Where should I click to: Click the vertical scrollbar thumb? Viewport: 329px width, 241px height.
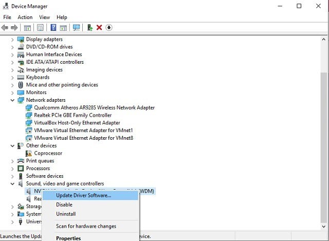tap(324, 148)
